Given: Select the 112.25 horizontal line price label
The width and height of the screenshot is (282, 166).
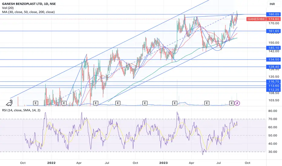Looking at the screenshot, I should [274, 90].
